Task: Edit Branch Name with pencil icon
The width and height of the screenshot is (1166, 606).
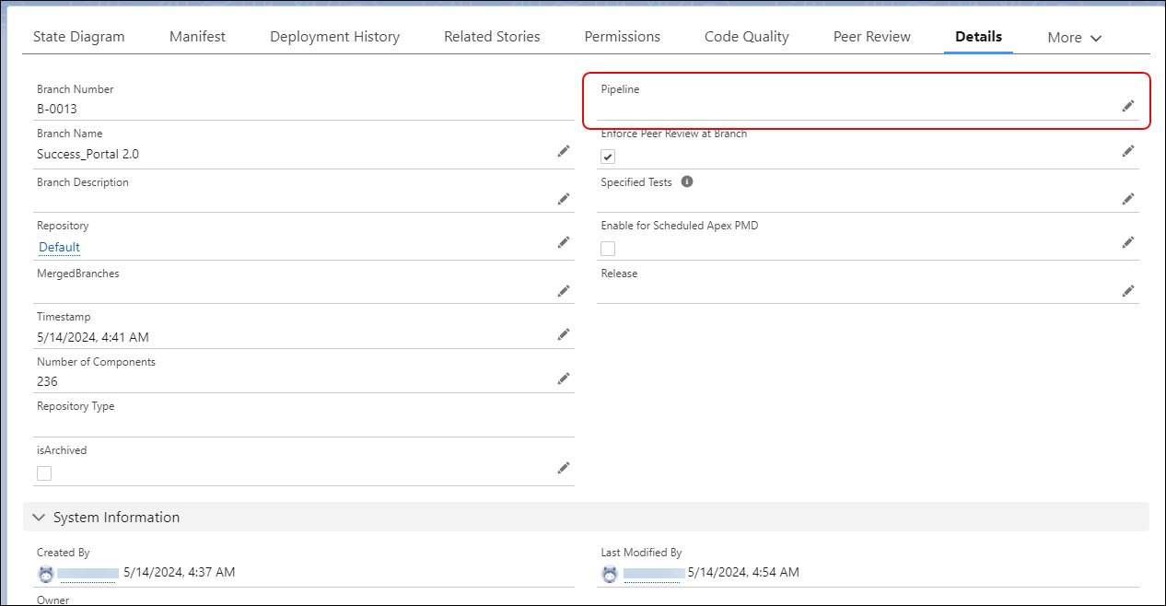Action: pos(564,151)
